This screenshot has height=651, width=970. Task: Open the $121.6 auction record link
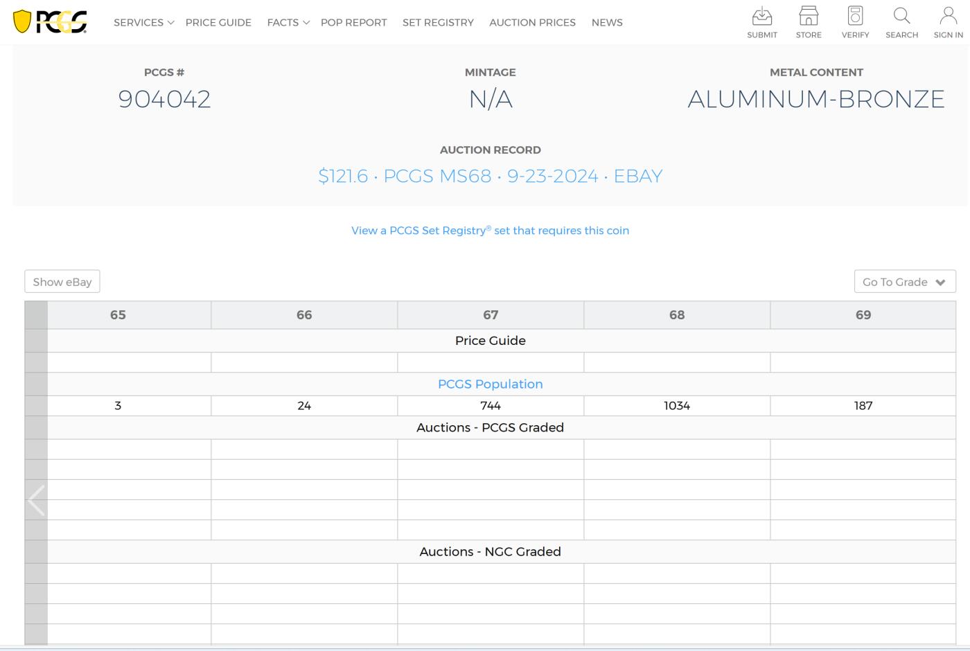tap(490, 176)
